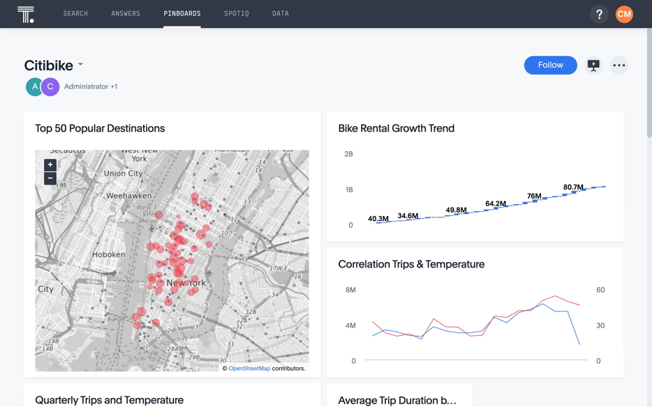This screenshot has width=652, height=407.
Task: Click the ThoughtSpot logo icon
Action: [x=26, y=15]
